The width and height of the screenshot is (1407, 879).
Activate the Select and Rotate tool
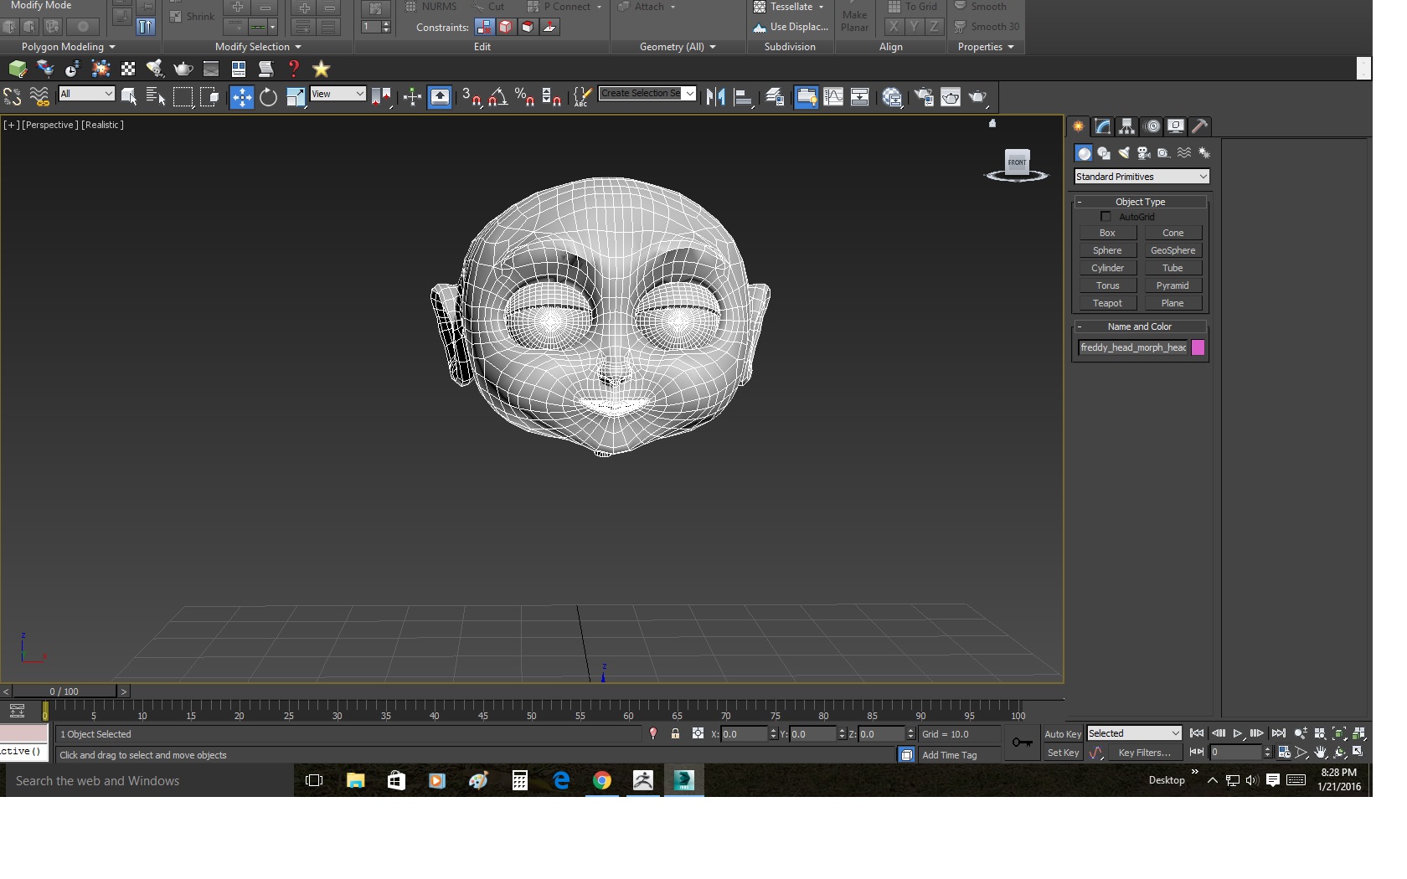[268, 97]
